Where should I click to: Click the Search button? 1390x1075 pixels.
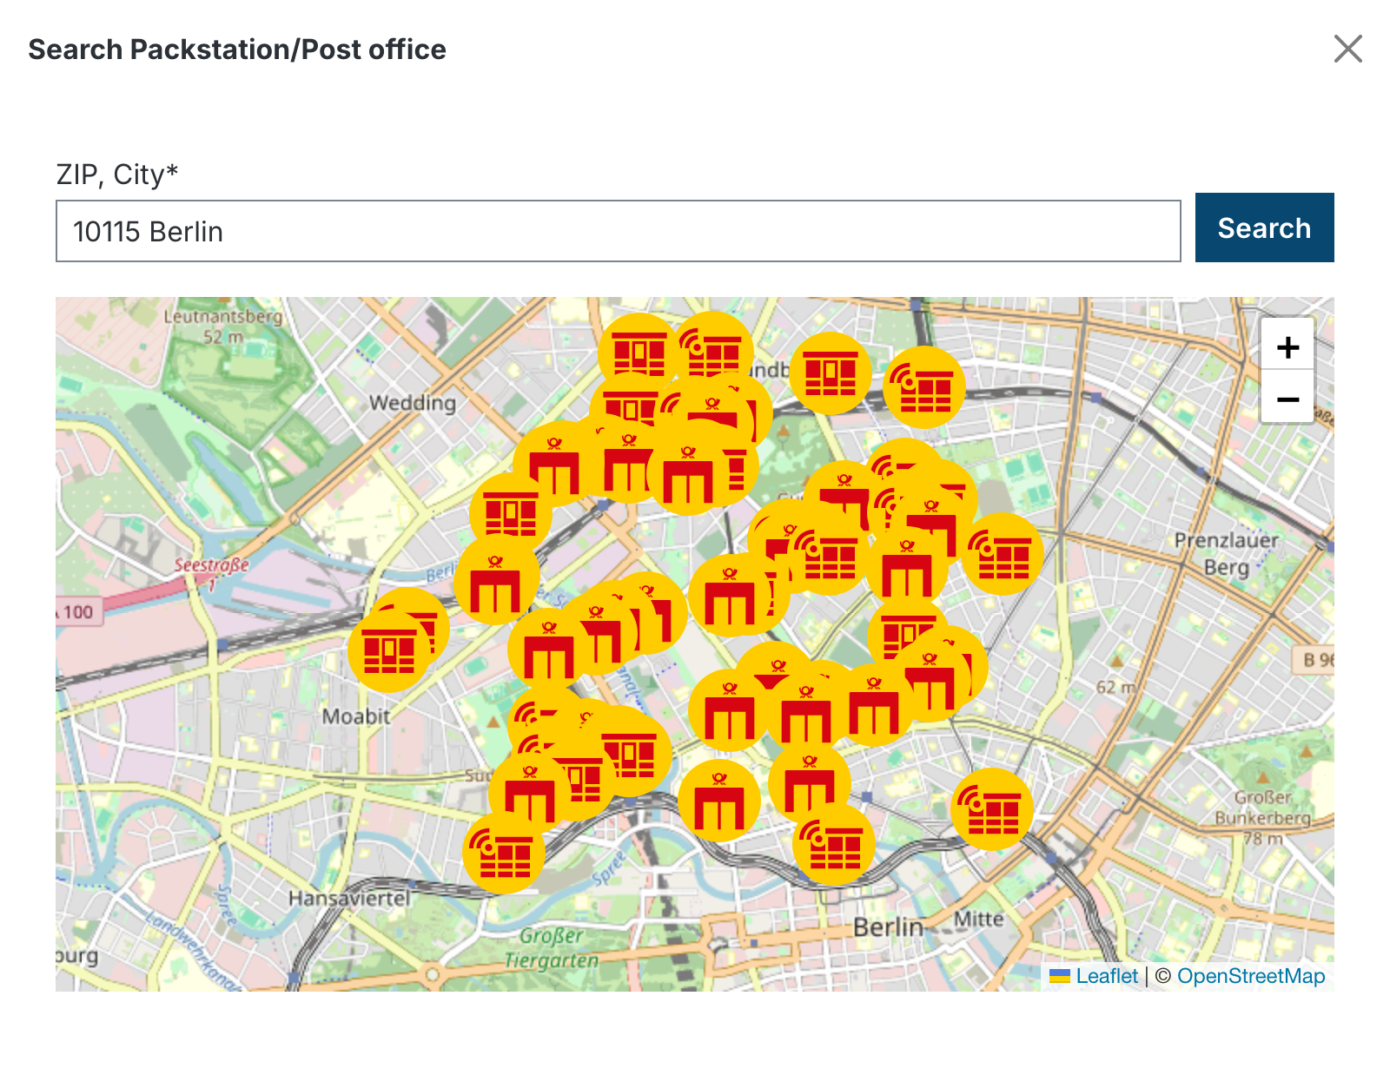[x=1264, y=228]
